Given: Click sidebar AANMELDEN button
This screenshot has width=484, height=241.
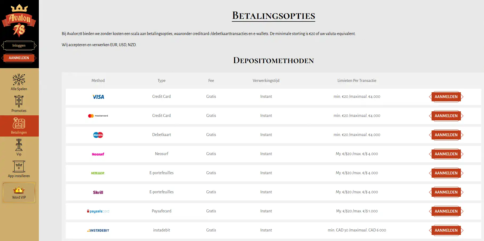Looking at the screenshot, I should coord(19,58).
